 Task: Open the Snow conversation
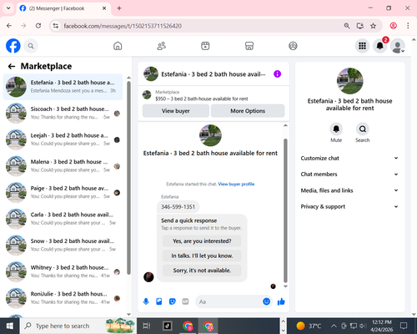tap(63, 245)
